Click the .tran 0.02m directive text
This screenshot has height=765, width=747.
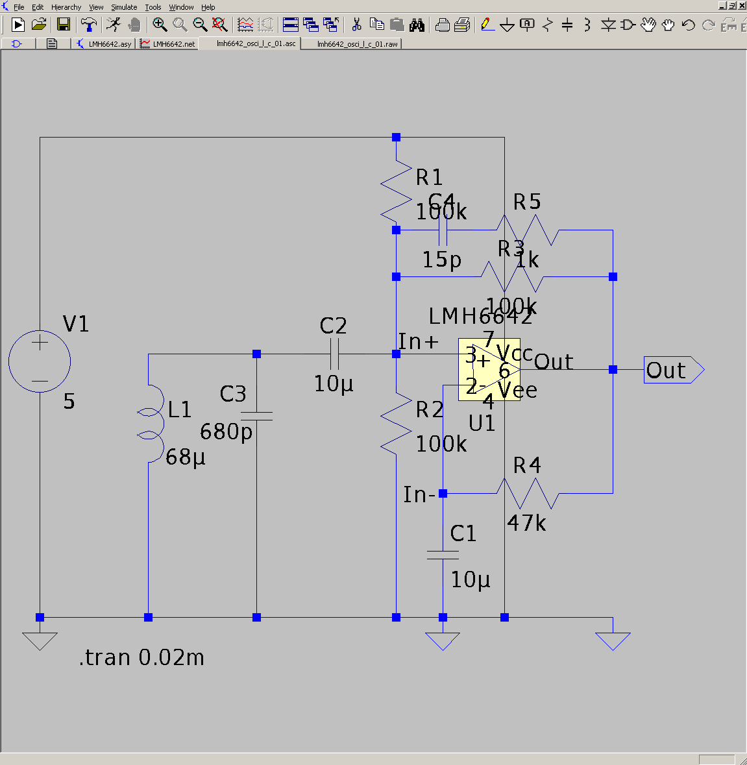click(141, 657)
